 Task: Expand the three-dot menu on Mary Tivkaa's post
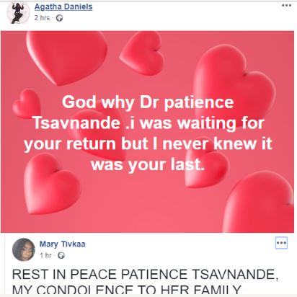(281, 243)
